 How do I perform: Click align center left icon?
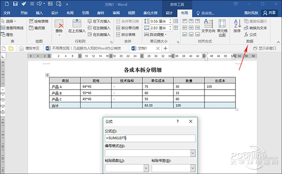click(185, 28)
